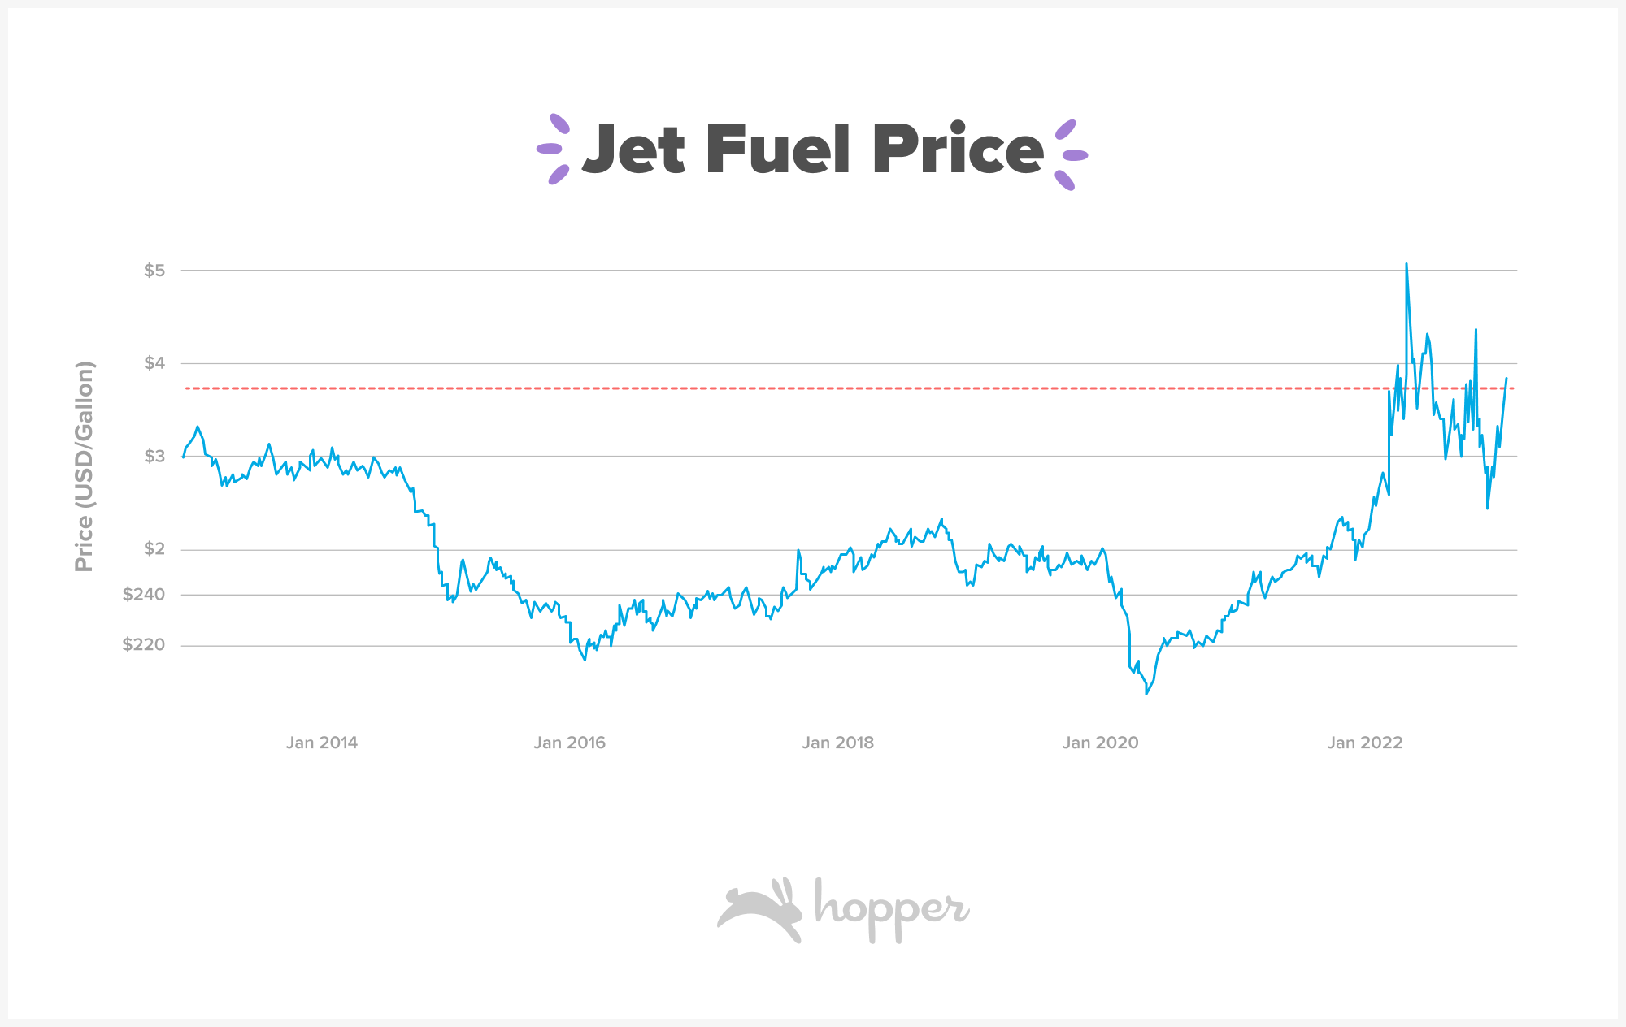The width and height of the screenshot is (1626, 1027).
Task: Click the $4 y-axis label
Action: pos(154,363)
